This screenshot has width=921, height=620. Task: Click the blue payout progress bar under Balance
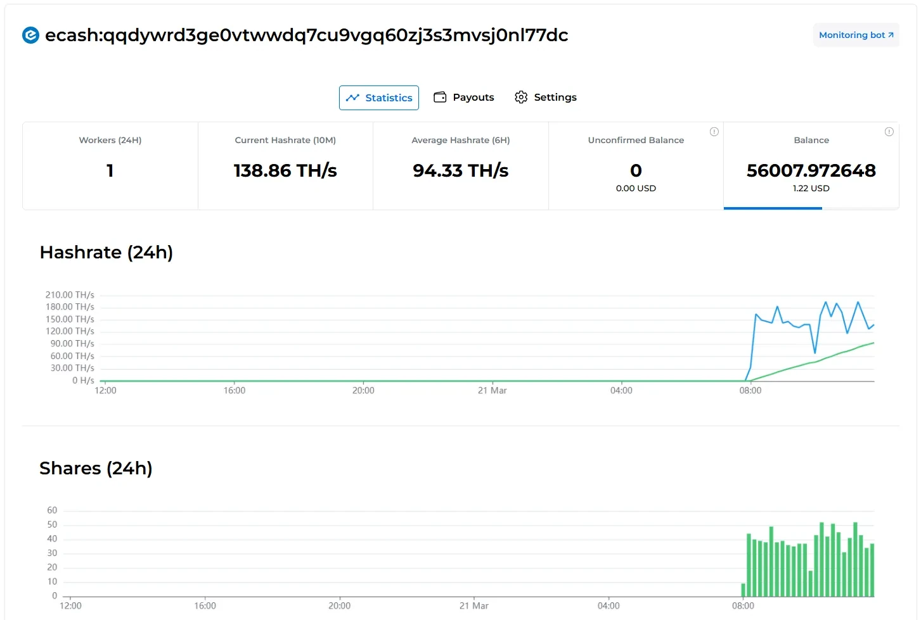coord(773,208)
